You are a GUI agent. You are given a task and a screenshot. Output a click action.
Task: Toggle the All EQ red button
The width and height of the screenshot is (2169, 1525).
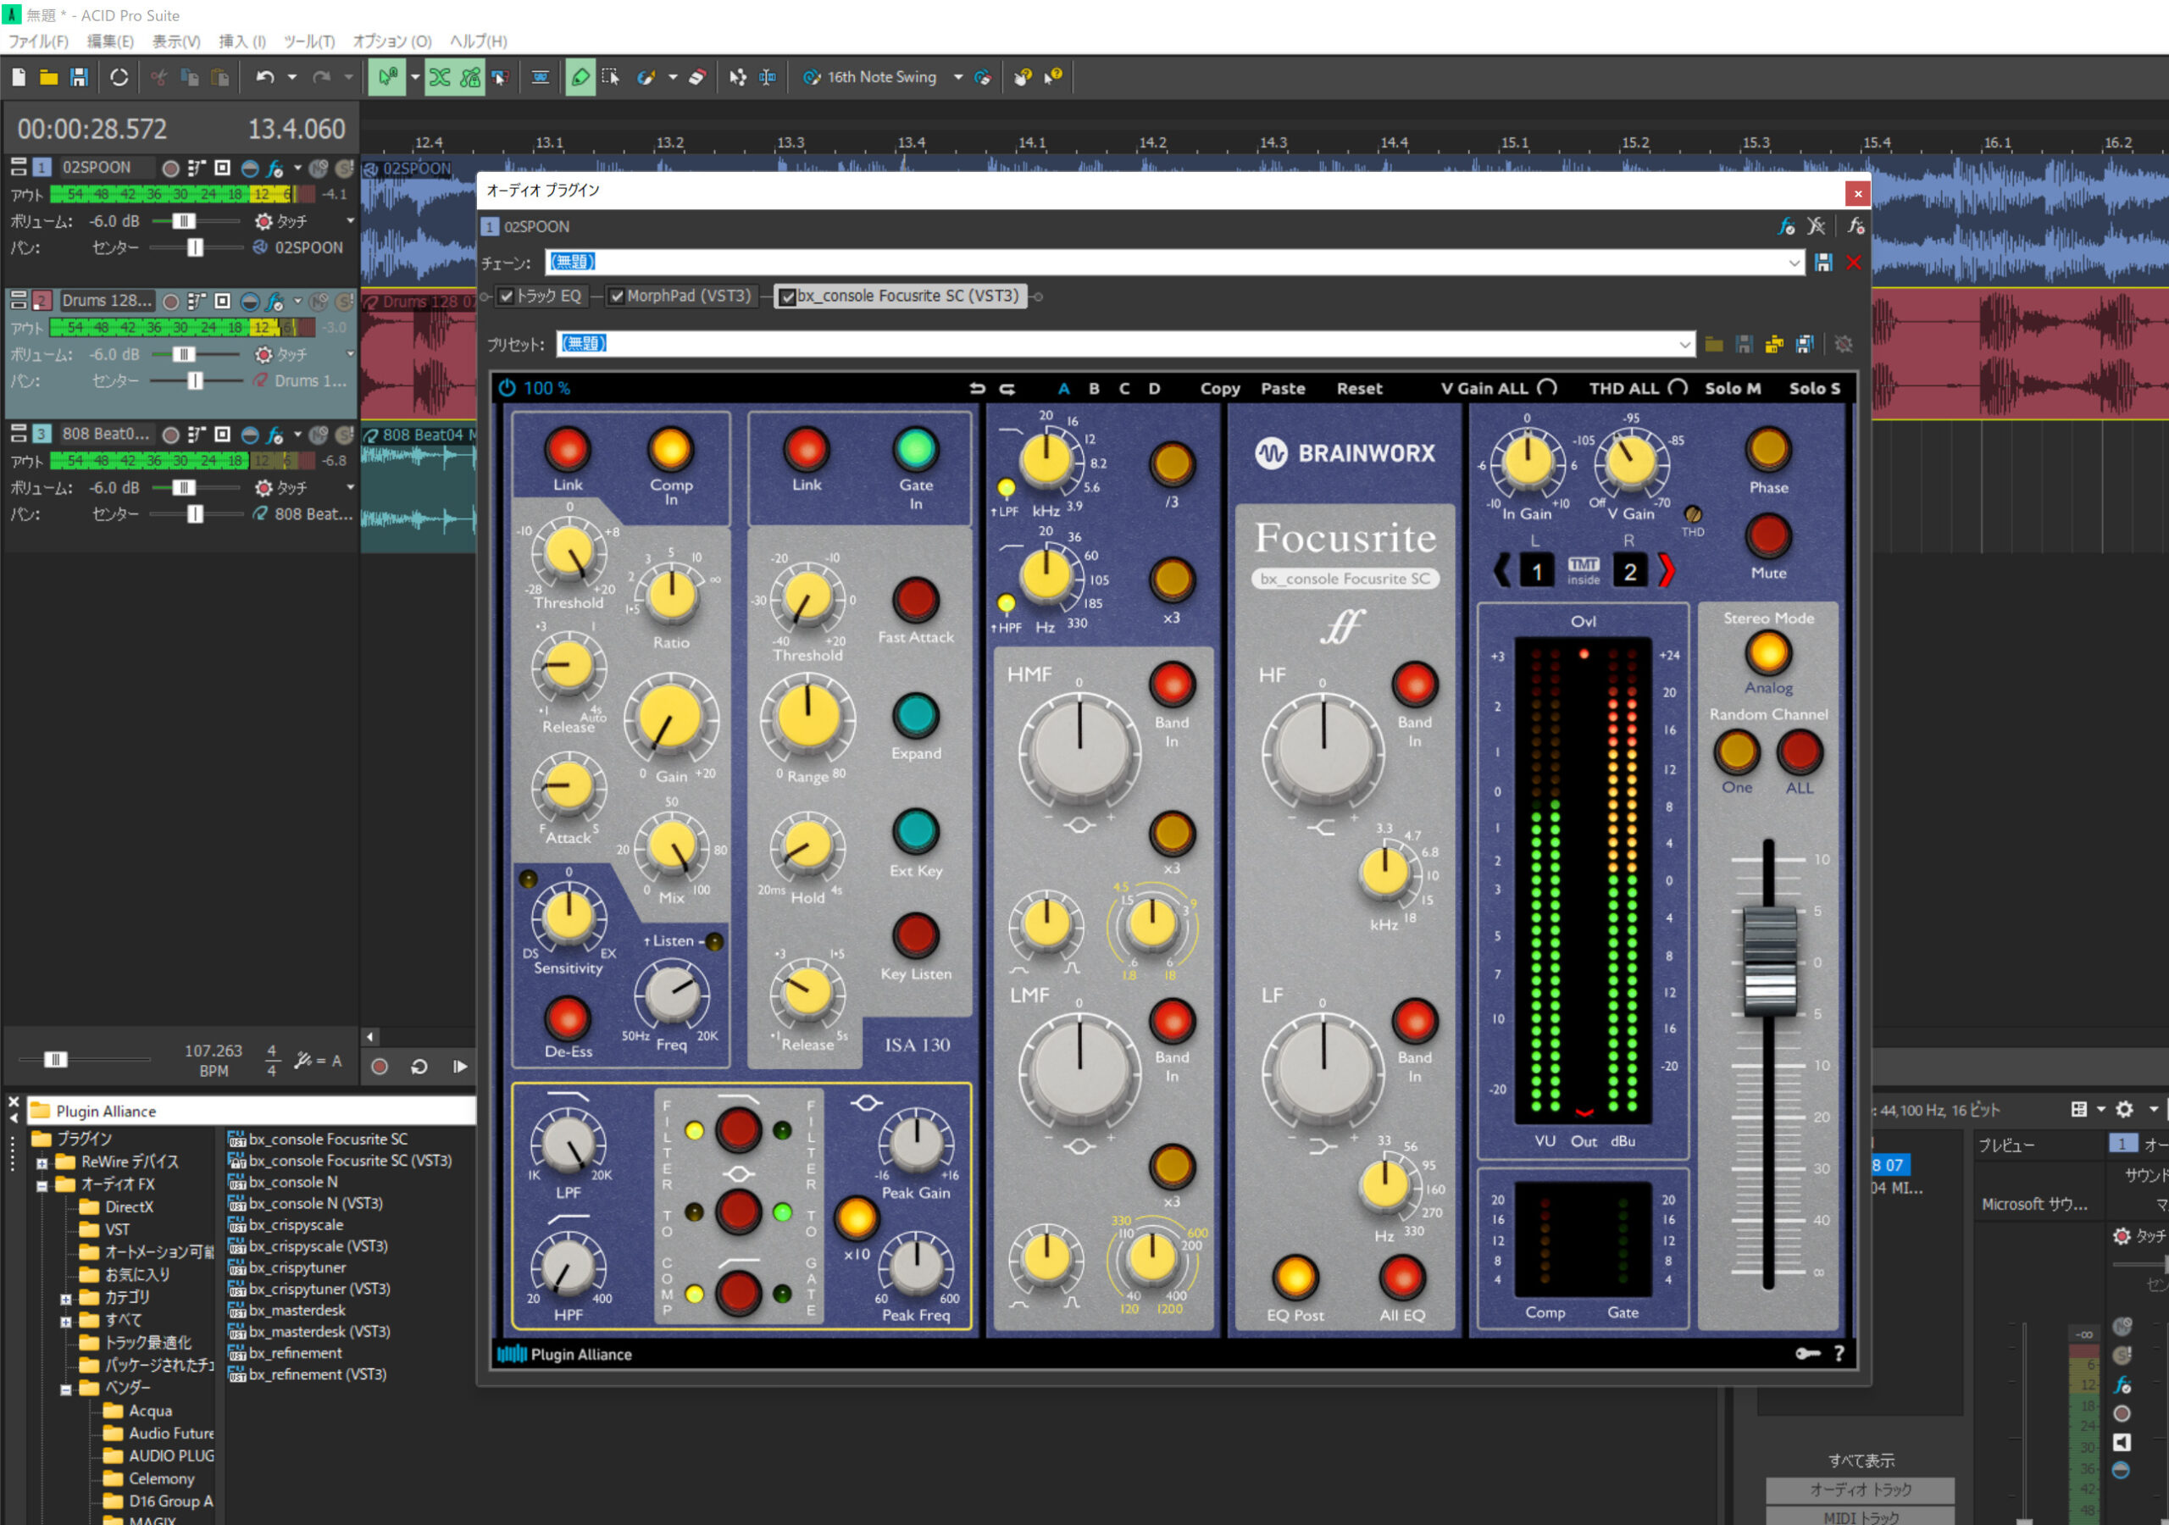click(1402, 1278)
